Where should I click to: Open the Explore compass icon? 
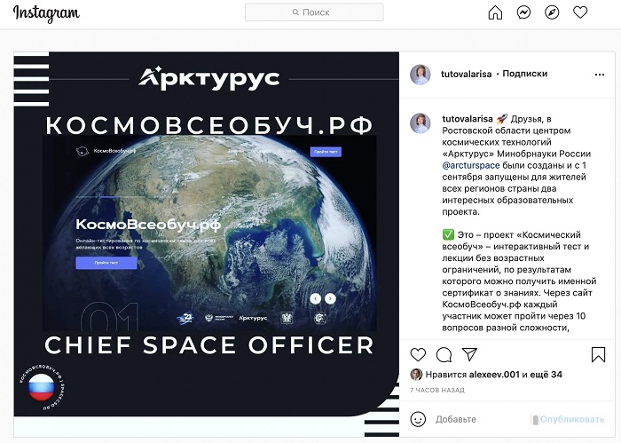(552, 12)
